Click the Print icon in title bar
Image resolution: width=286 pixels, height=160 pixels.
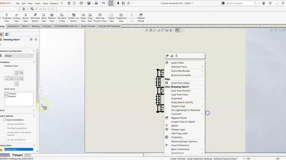[96, 3]
